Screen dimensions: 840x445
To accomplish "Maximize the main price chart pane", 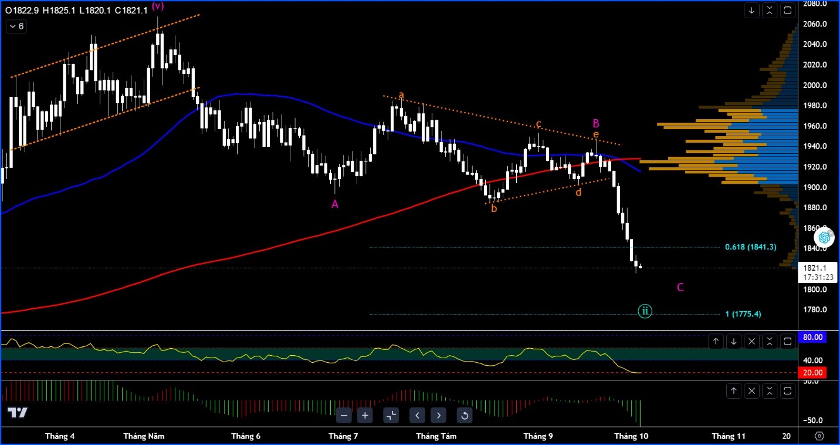I will [x=788, y=10].
